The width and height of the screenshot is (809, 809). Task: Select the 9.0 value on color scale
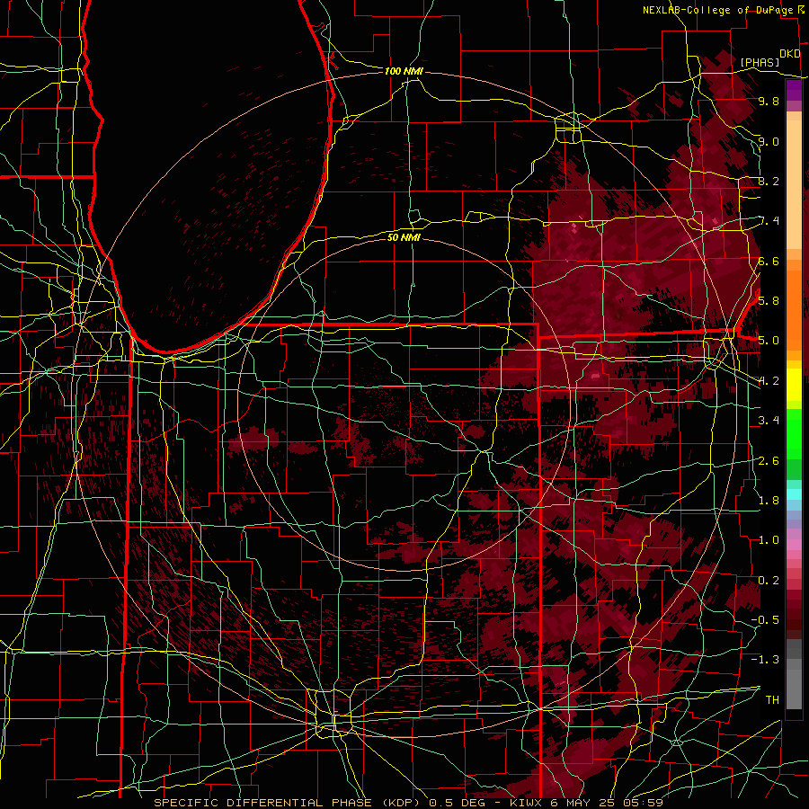pos(769,142)
